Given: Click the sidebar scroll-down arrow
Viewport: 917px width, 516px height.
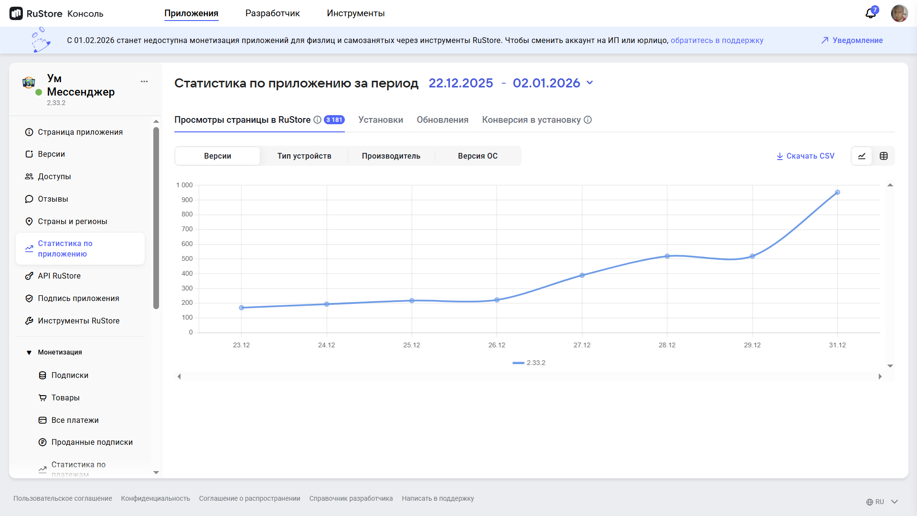Looking at the screenshot, I should pyautogui.click(x=156, y=473).
